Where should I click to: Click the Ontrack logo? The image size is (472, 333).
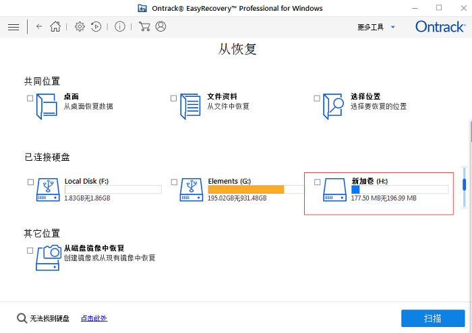tap(440, 27)
